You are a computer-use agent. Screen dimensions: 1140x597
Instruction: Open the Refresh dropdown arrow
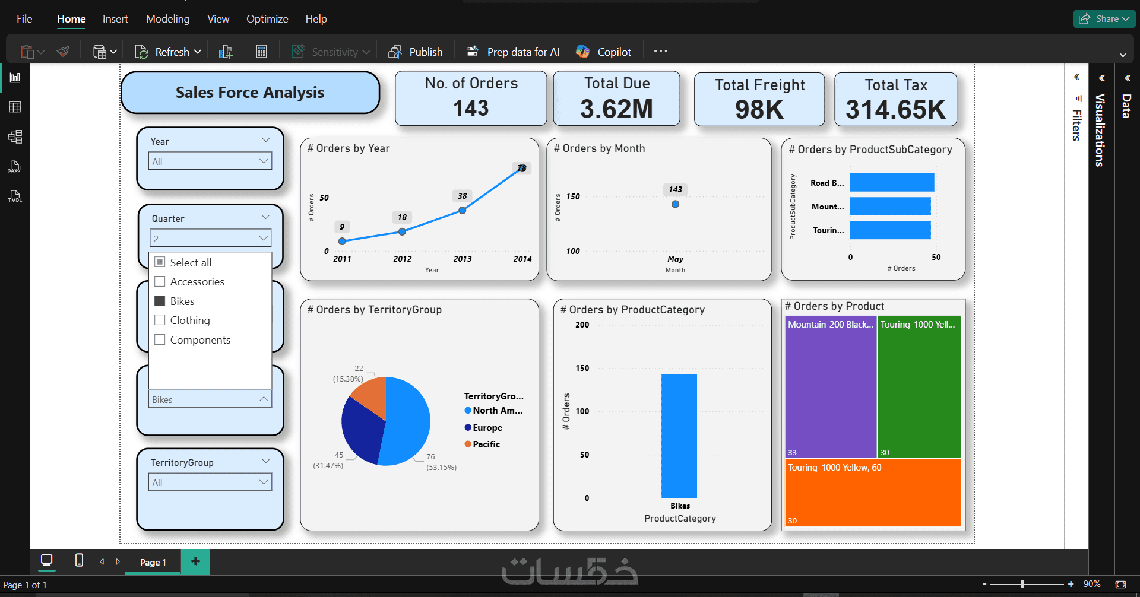pyautogui.click(x=198, y=52)
